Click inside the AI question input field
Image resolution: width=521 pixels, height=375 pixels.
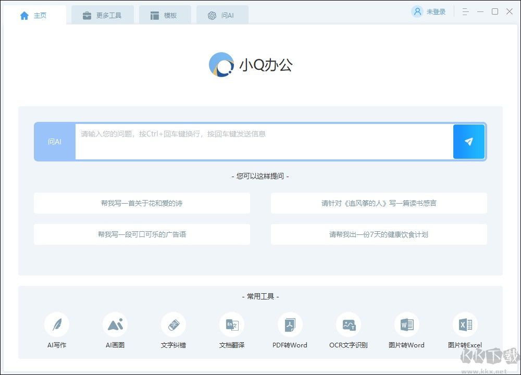point(260,141)
